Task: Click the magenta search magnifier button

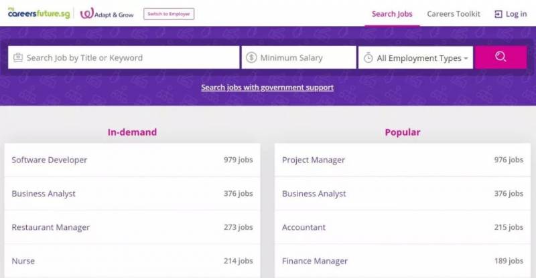Action: [500, 57]
